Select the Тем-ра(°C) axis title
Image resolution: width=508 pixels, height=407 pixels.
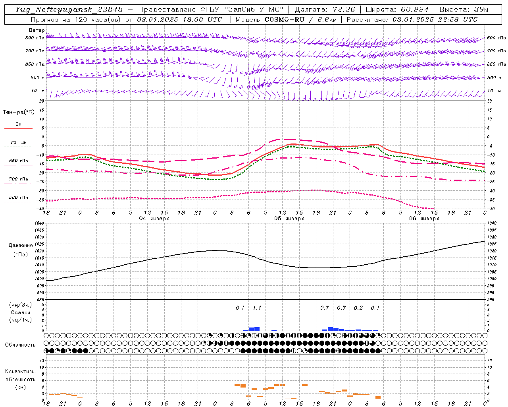pyautogui.click(x=19, y=112)
